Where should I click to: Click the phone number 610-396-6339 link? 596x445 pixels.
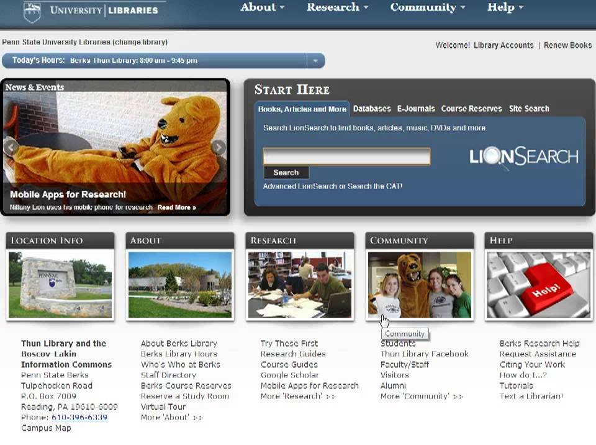(x=79, y=417)
